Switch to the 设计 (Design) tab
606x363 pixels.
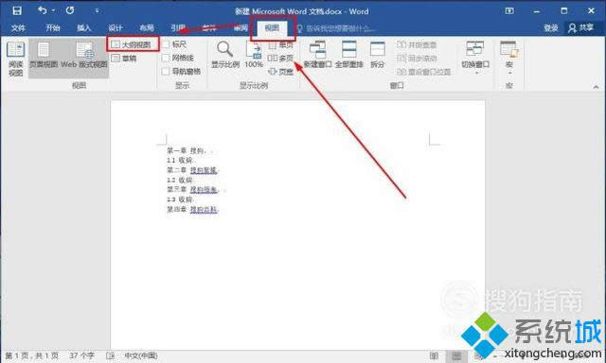coord(116,27)
